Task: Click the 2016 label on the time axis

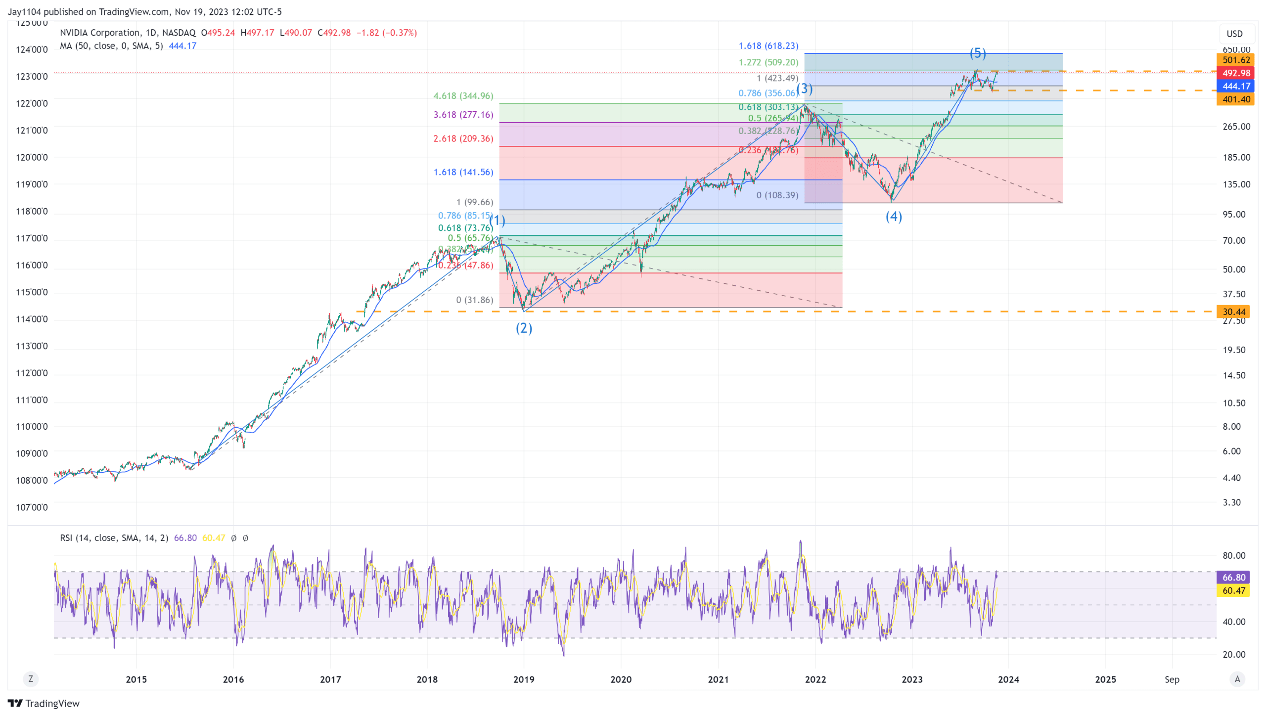Action: coord(233,679)
